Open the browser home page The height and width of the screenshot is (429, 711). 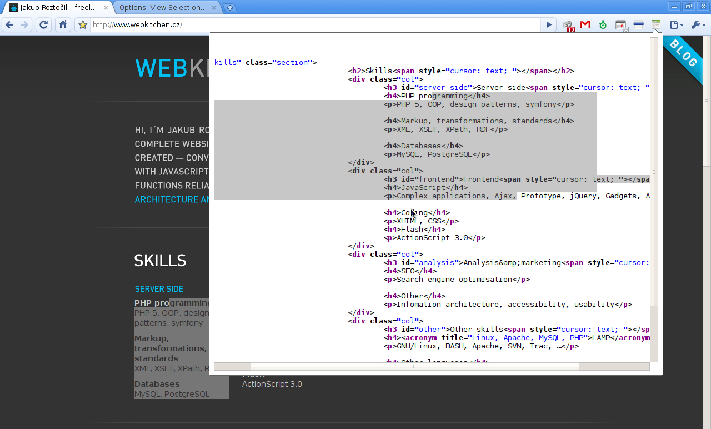point(63,24)
